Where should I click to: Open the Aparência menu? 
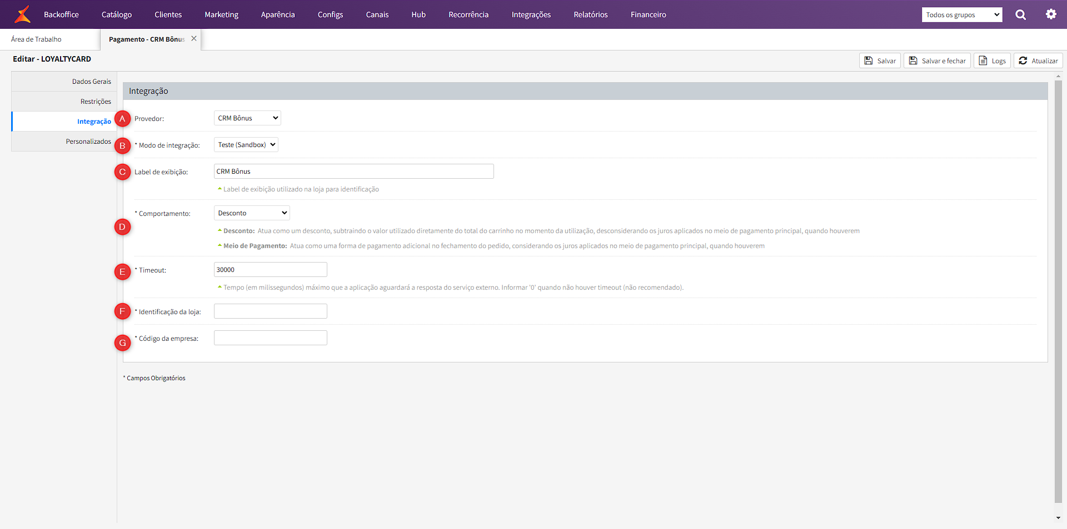click(x=278, y=14)
